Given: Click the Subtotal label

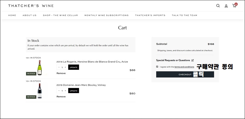Looking at the screenshot, I should point(162,44).
